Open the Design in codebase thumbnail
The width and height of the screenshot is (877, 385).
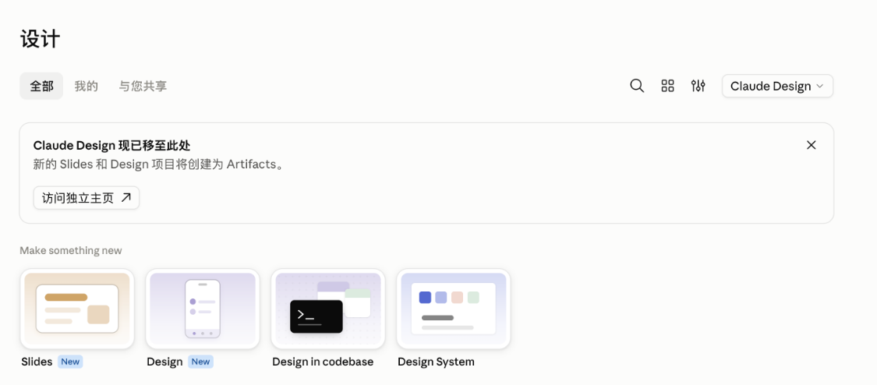[327, 309]
